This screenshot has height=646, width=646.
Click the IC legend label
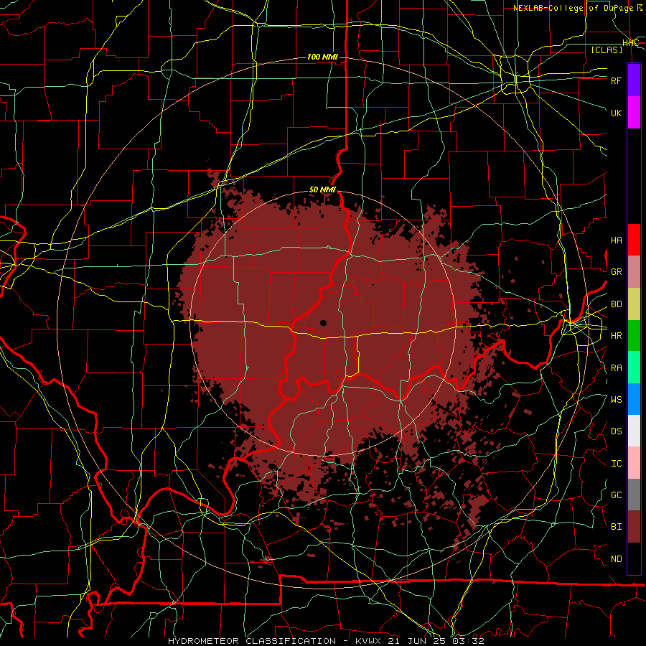[x=617, y=464]
